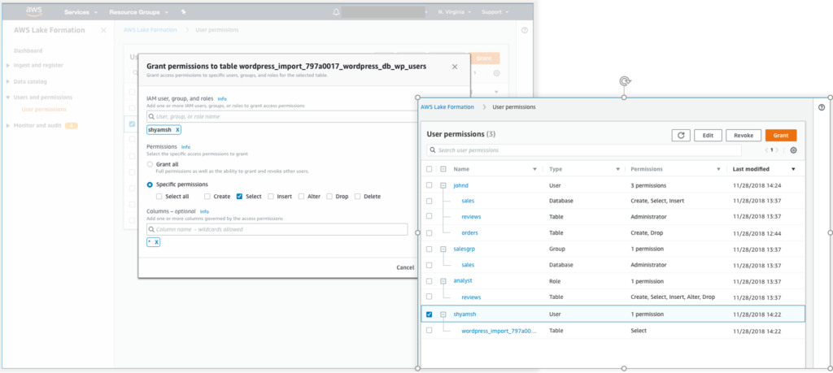Screen dimensions: 833x373
Task: Expand Data catalog section
Action: tap(8, 82)
